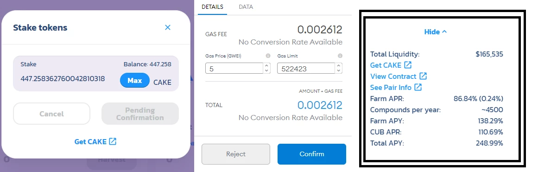Click the external icon next to Get CAKE in the farm details
Viewport: 538px width, 172px height.
408,65
